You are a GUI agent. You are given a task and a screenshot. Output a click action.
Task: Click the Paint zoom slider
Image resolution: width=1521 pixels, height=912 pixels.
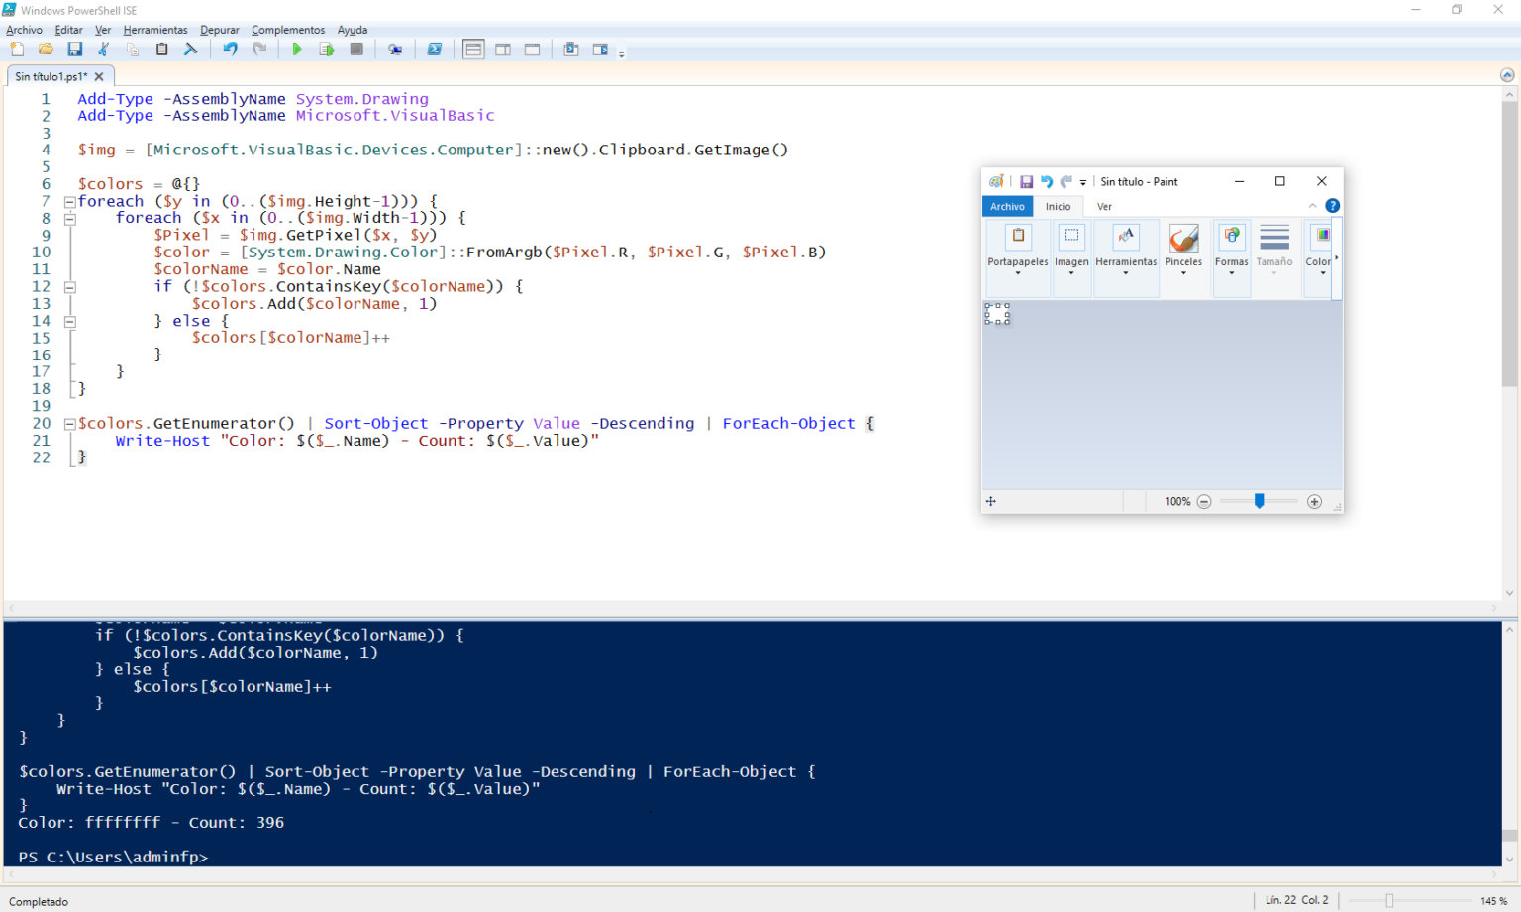click(1259, 502)
